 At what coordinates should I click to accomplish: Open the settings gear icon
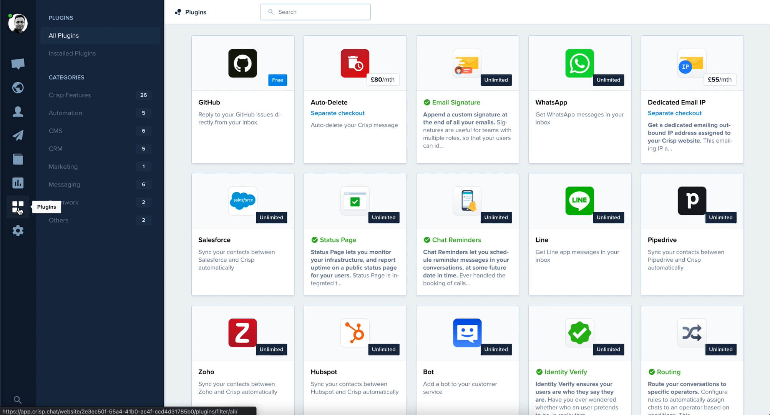pyautogui.click(x=18, y=231)
